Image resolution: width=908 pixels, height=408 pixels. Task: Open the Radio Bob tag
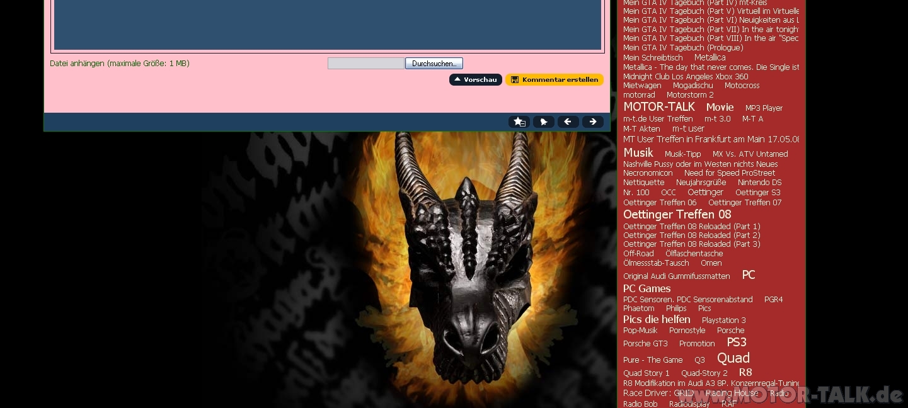[640, 404]
